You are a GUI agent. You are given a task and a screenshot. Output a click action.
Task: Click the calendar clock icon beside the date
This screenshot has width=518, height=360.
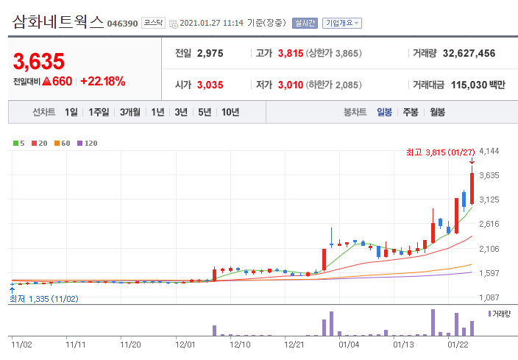click(174, 24)
